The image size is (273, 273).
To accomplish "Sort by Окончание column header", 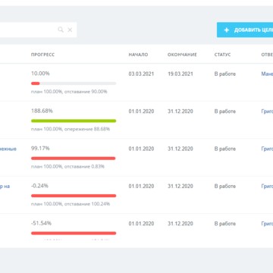I will [182, 55].
